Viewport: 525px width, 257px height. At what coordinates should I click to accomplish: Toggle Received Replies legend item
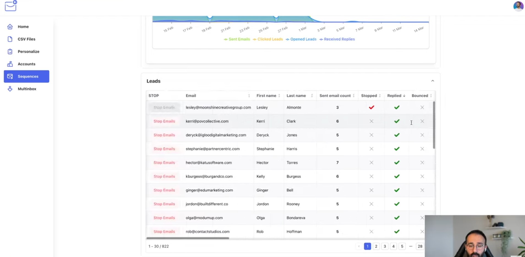point(337,39)
